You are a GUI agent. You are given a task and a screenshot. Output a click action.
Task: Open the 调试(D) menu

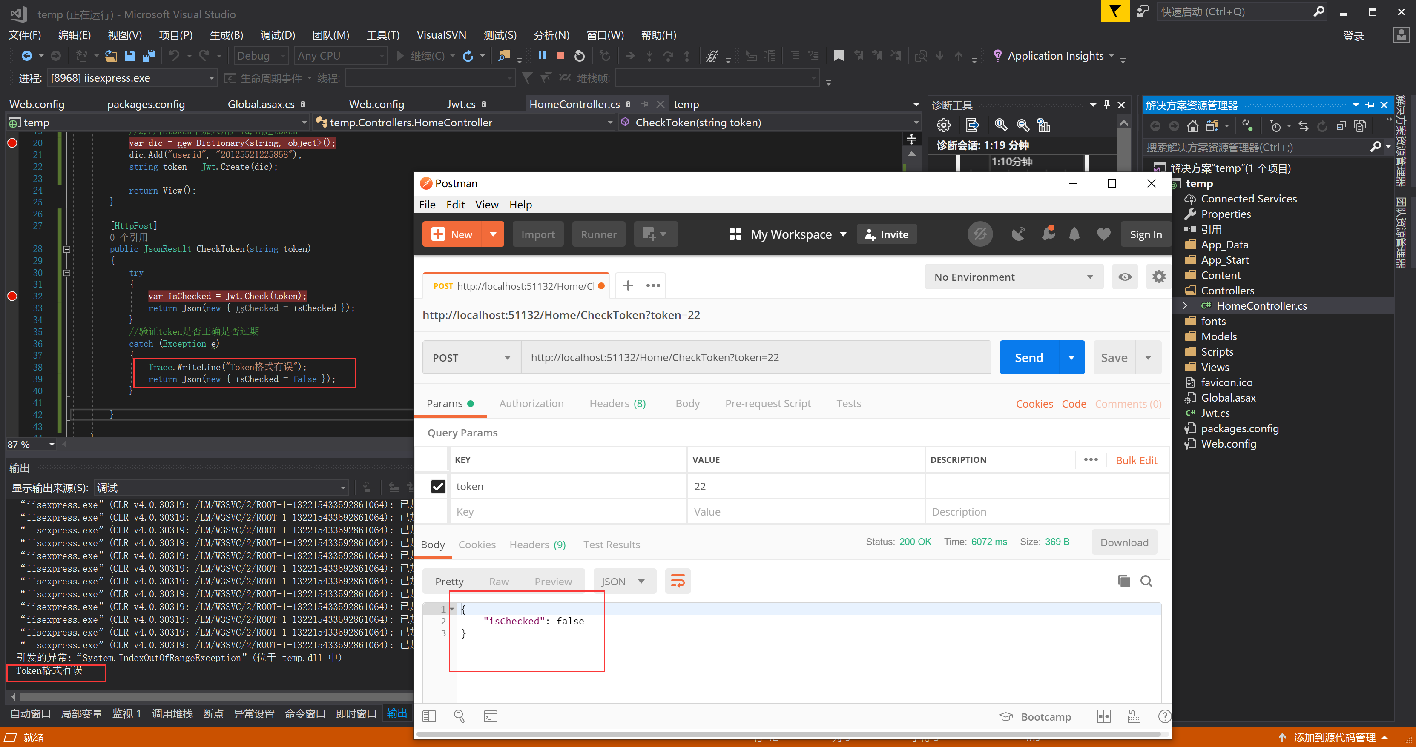click(x=277, y=35)
